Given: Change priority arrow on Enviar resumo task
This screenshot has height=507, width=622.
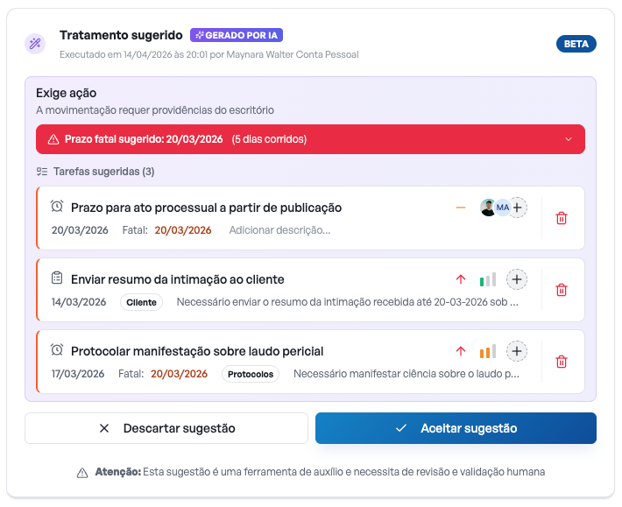Looking at the screenshot, I should pos(461,279).
